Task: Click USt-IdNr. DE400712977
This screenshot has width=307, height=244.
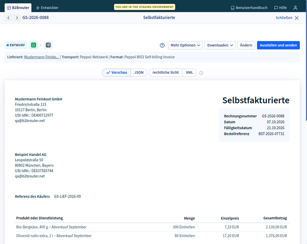Action: (x=34, y=115)
